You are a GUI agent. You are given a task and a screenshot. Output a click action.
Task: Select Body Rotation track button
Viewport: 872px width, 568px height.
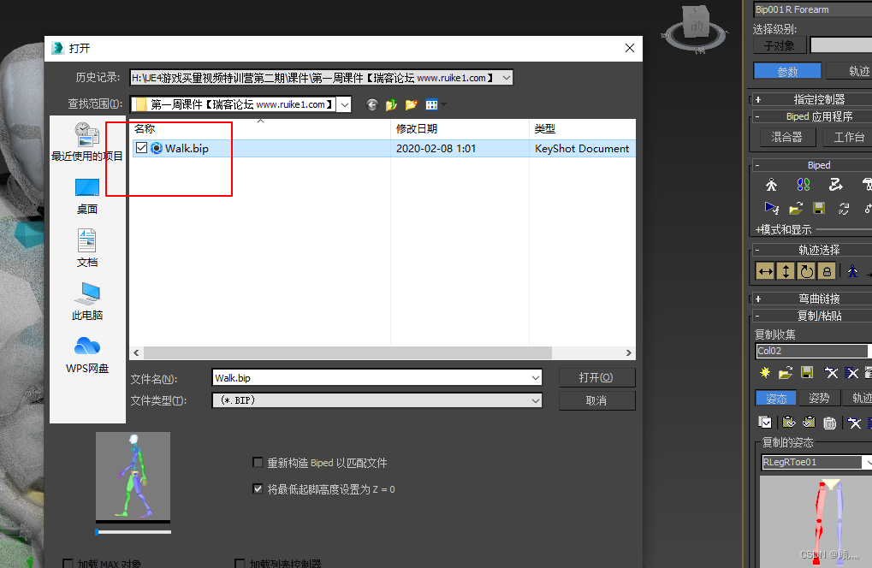pyautogui.click(x=806, y=271)
